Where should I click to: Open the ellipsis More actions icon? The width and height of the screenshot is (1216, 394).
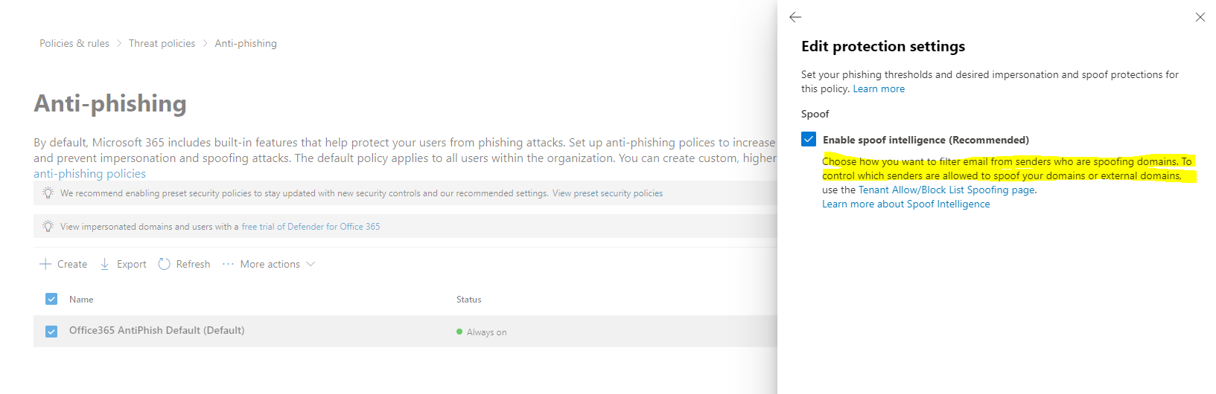(228, 264)
